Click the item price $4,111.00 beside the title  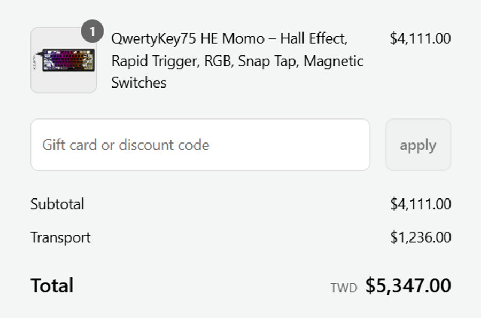(420, 38)
